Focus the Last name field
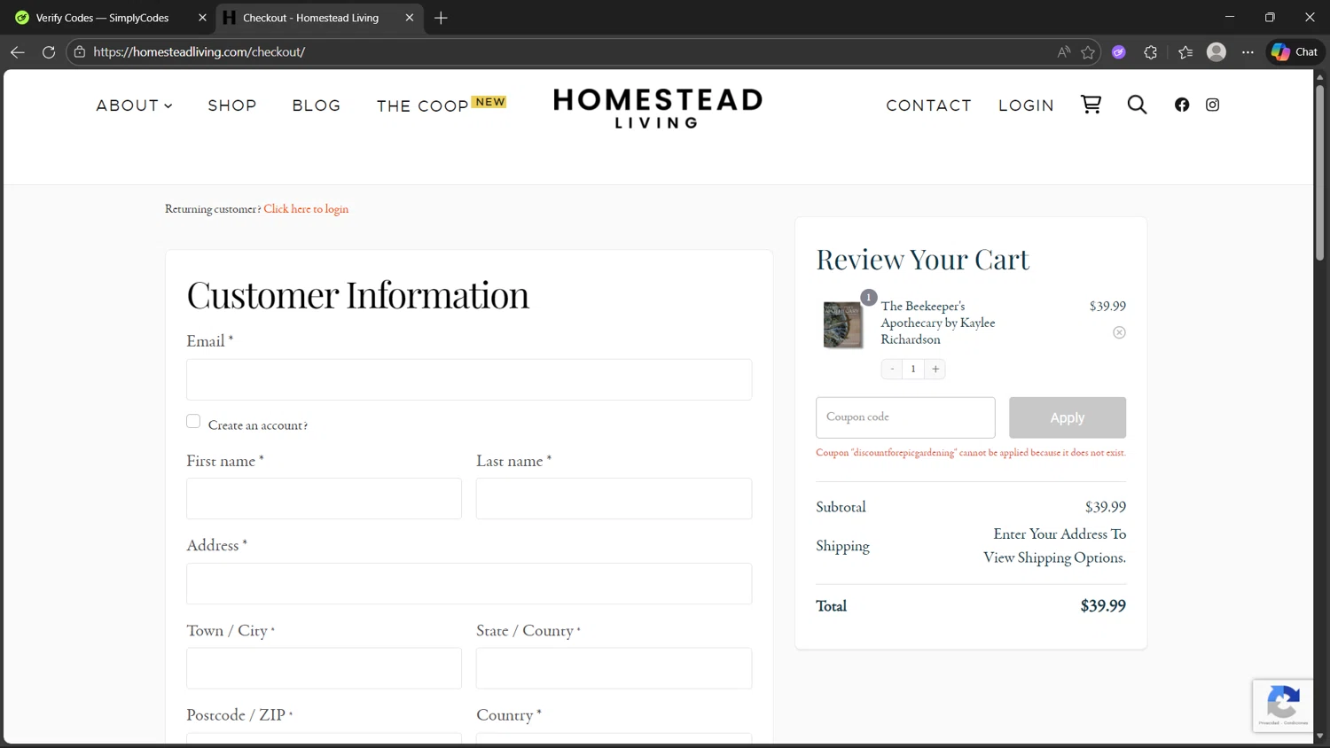The image size is (1330, 748). pos(614,499)
